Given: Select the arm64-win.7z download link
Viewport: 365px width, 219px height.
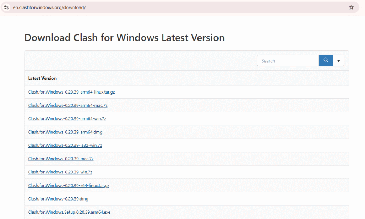Looking at the screenshot, I should point(67,119).
